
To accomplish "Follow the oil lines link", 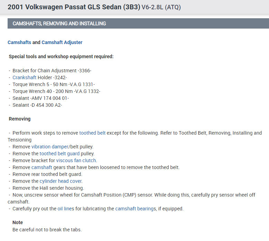I will point(66,209).
